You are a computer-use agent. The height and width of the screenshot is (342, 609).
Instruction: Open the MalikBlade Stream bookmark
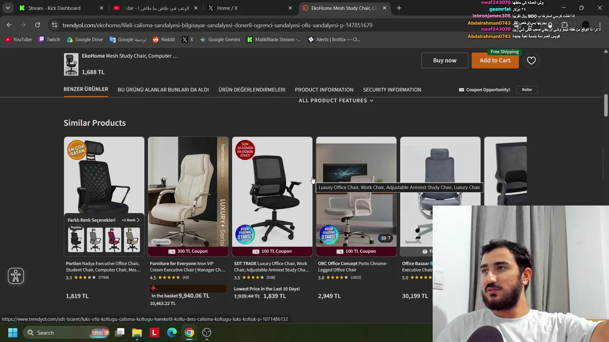pos(274,39)
